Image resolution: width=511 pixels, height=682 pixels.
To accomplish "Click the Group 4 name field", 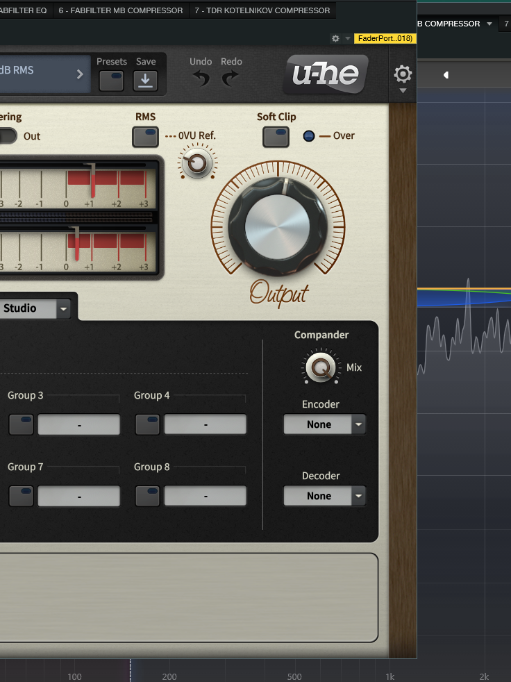I will (206, 424).
